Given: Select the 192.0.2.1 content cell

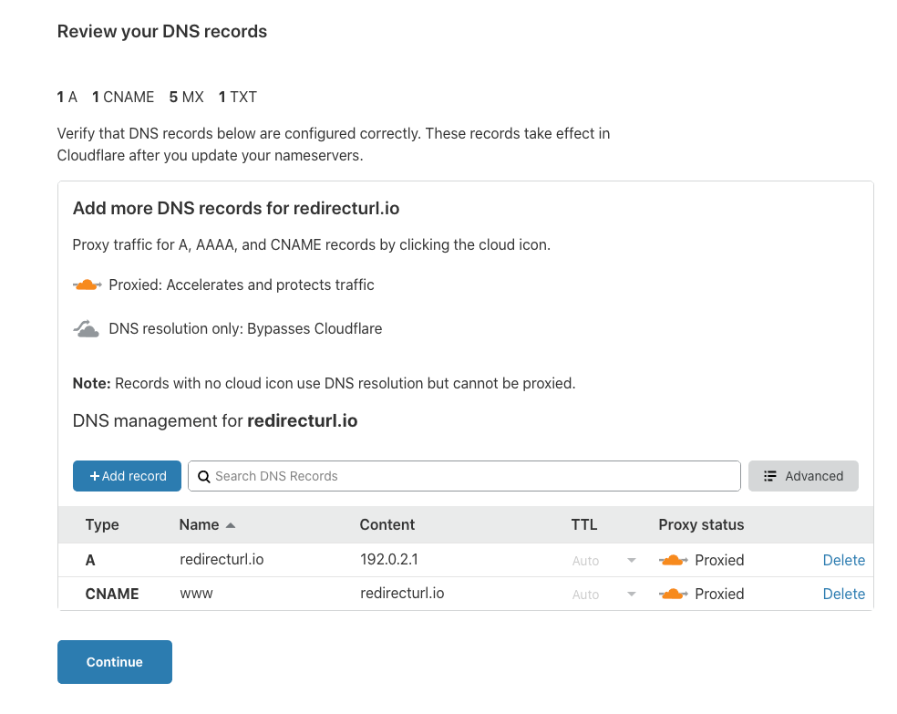Looking at the screenshot, I should pos(389,559).
